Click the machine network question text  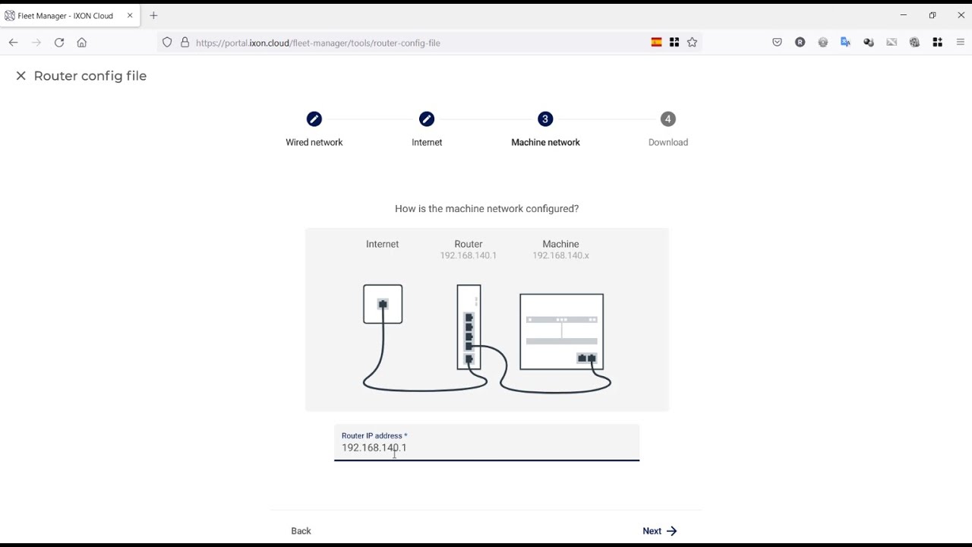coord(487,208)
